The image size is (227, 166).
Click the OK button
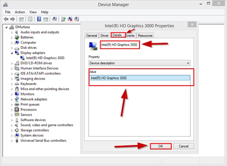(x=161, y=146)
